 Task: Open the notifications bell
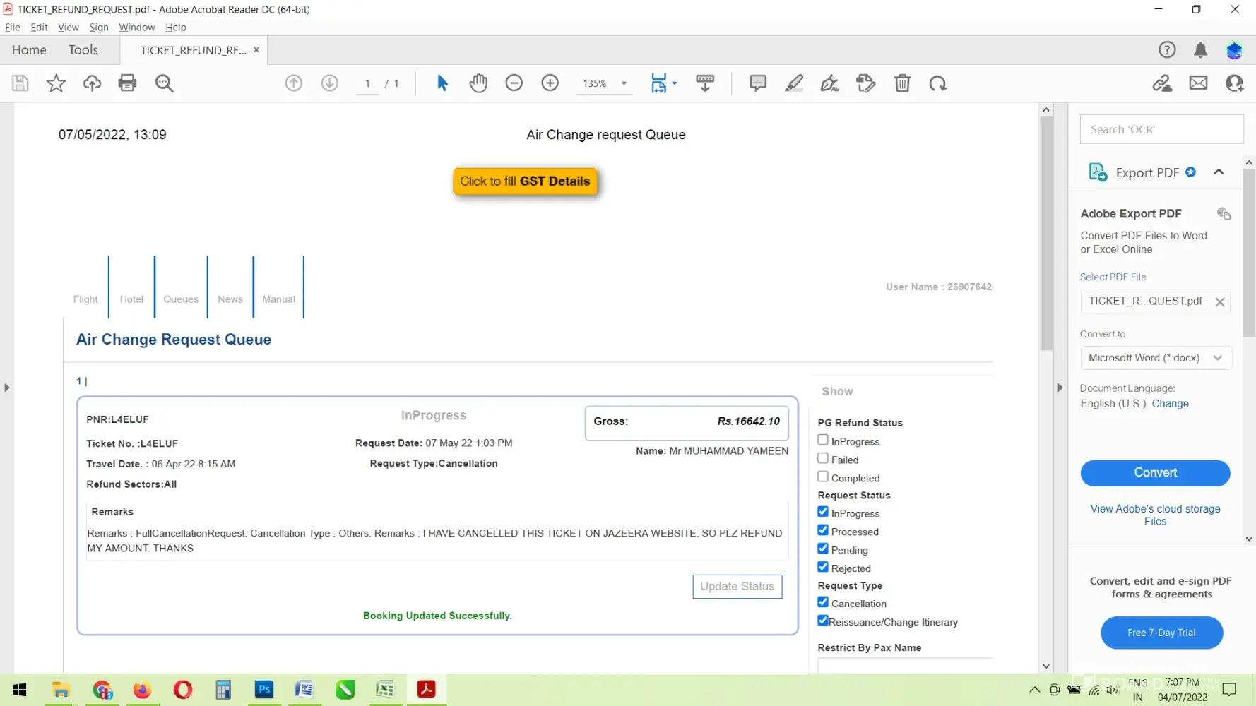click(1200, 50)
